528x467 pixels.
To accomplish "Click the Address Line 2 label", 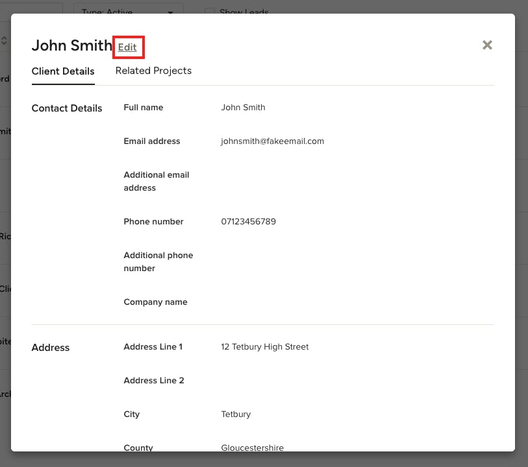I will pyautogui.click(x=154, y=380).
